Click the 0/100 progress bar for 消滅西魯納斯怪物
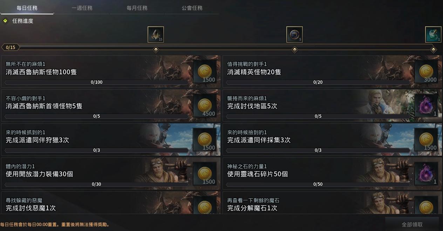443x231 pixels. [x=97, y=82]
